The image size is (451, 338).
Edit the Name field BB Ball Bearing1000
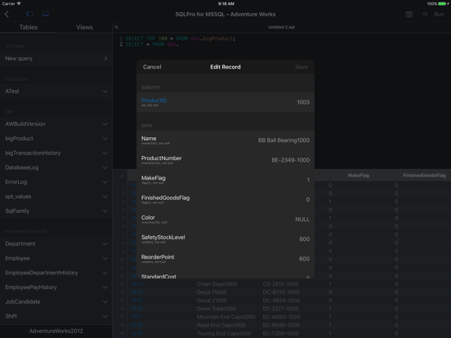pos(284,140)
